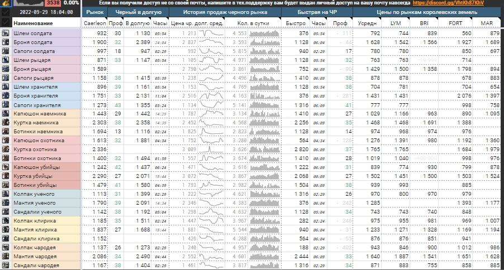Click the item icon beside Ботинки убийцы

tap(6, 185)
